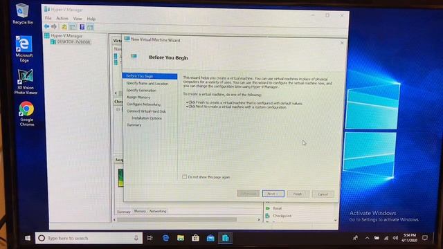Toggle Show/Hide Console Tree toolbar icon
The width and height of the screenshot is (443, 249).
coord(72,27)
